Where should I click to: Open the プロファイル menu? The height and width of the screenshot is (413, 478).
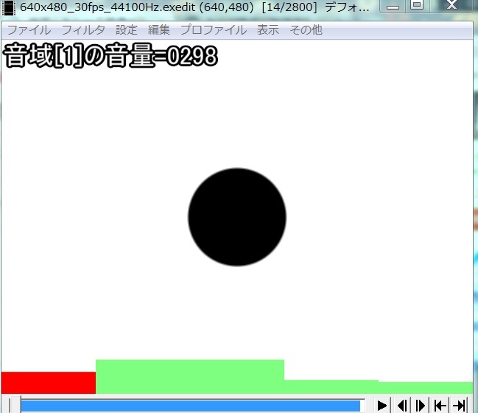pyautogui.click(x=213, y=30)
